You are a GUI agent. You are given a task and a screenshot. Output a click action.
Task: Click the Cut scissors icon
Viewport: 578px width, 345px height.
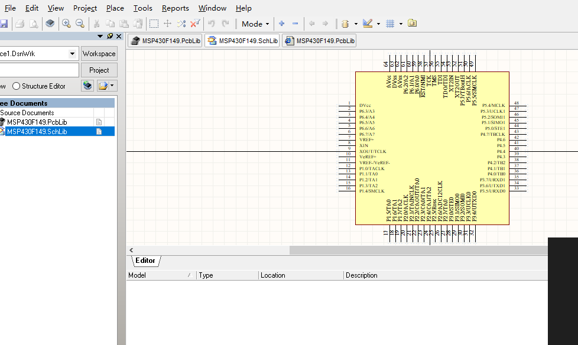pyautogui.click(x=96, y=24)
